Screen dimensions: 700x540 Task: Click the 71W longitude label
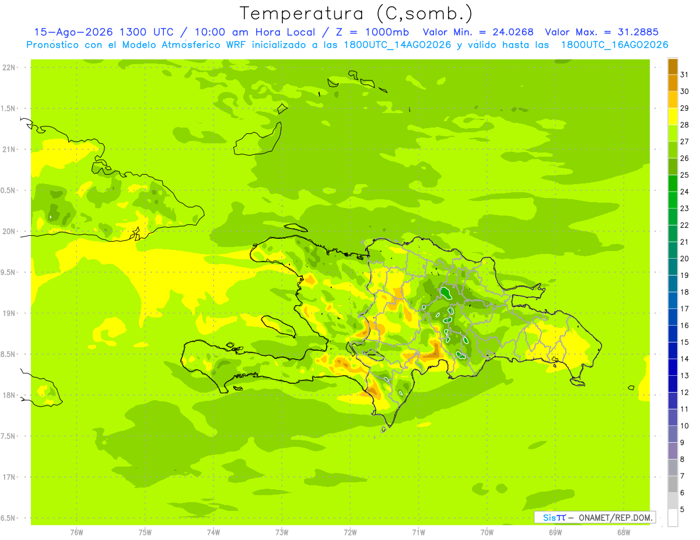(x=418, y=532)
